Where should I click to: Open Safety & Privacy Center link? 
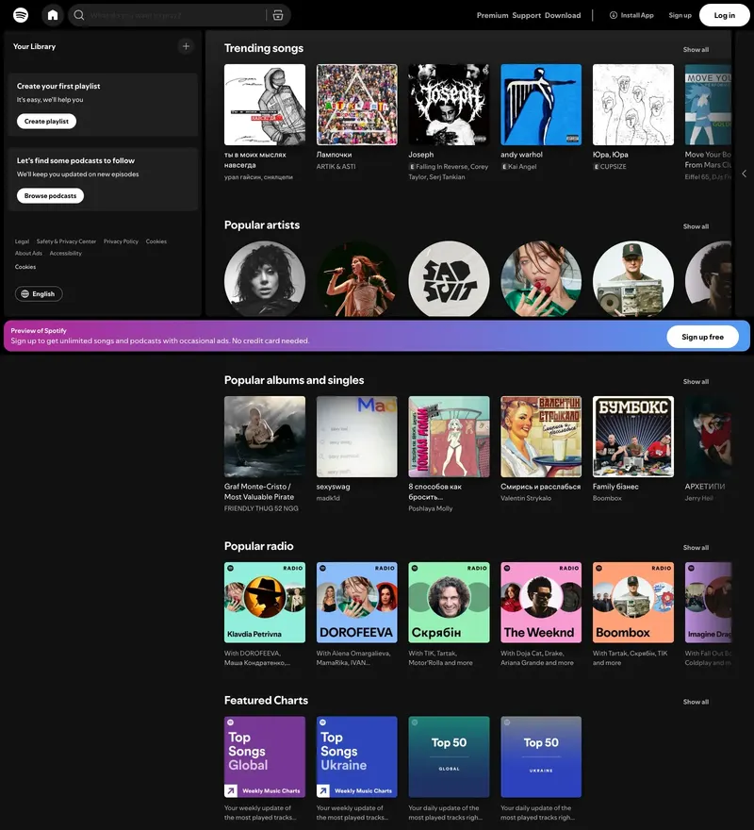[x=66, y=241]
